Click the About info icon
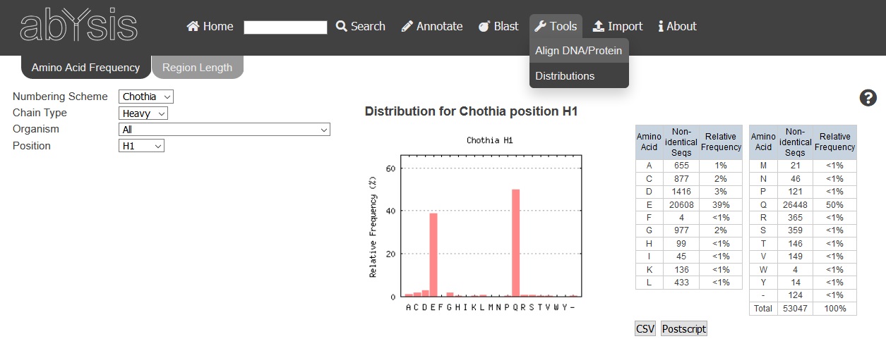Screen dimensions: 886x346 point(661,26)
